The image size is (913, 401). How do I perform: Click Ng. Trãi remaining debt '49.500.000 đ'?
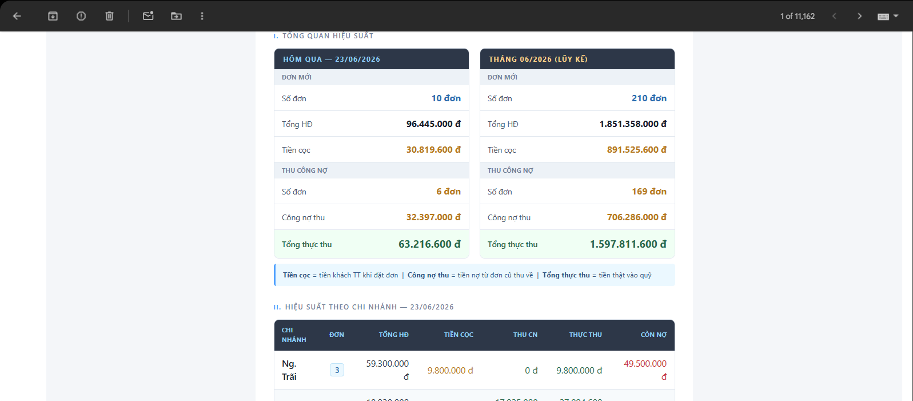pyautogui.click(x=645, y=370)
